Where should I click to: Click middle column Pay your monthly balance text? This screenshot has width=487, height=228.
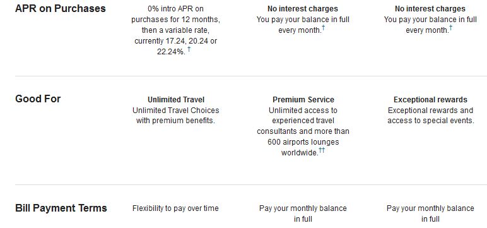[x=303, y=213]
